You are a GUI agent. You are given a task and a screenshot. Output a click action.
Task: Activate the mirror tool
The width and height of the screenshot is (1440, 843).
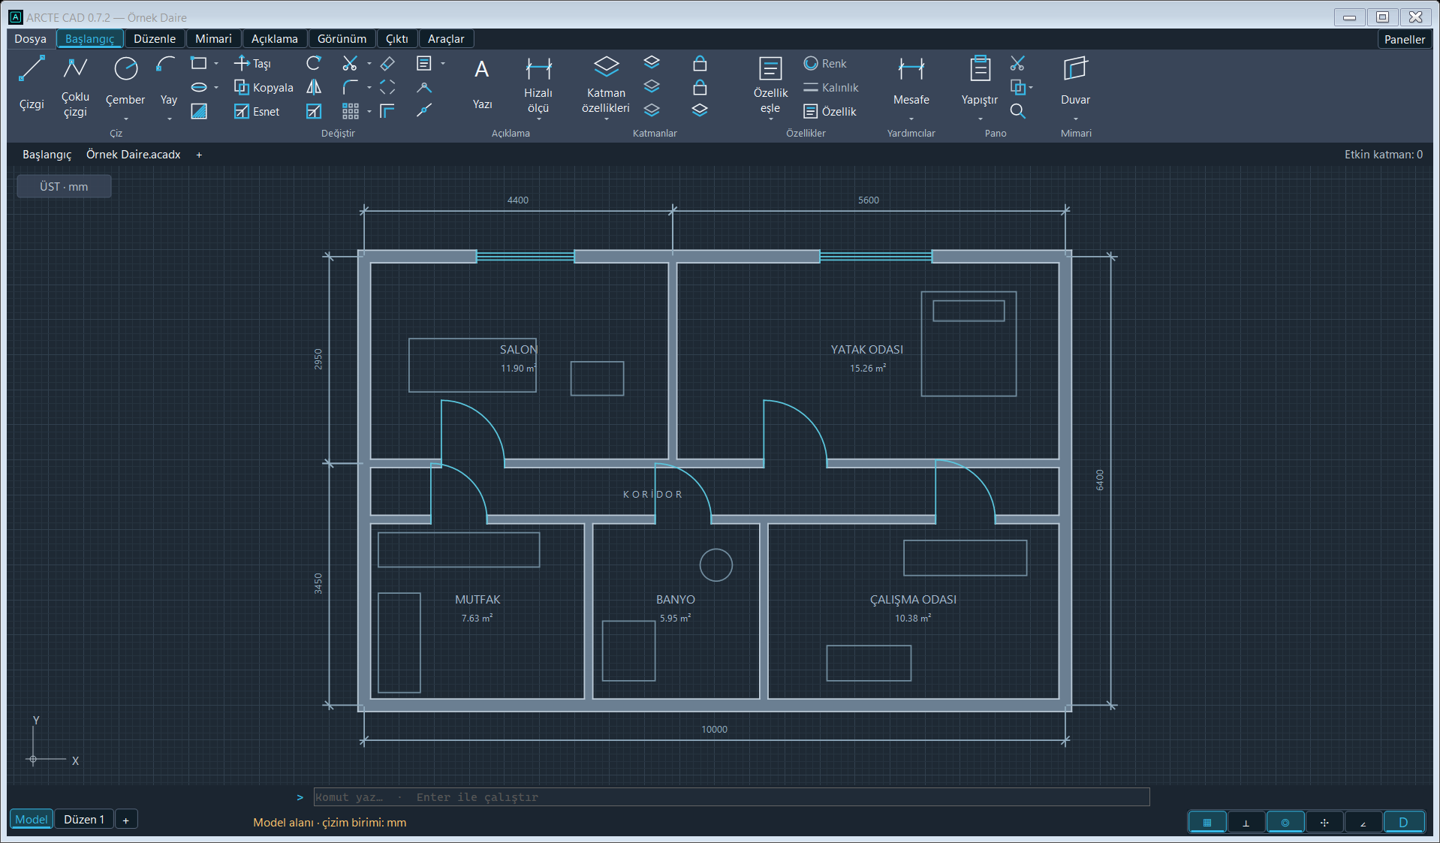[314, 87]
